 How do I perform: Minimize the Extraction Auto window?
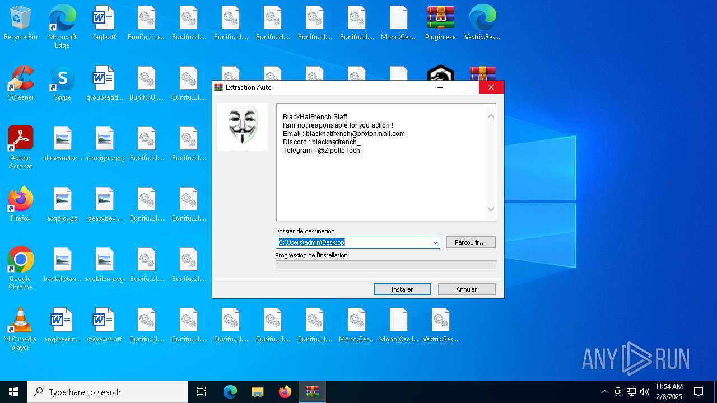[x=440, y=87]
